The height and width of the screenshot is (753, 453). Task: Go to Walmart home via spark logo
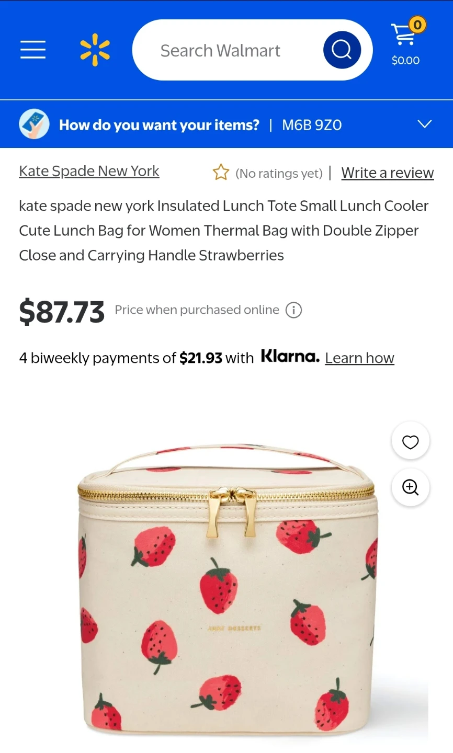point(95,50)
